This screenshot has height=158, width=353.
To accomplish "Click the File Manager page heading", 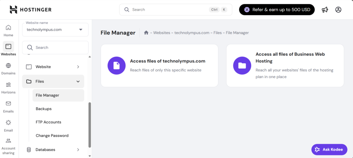I will (118, 33).
